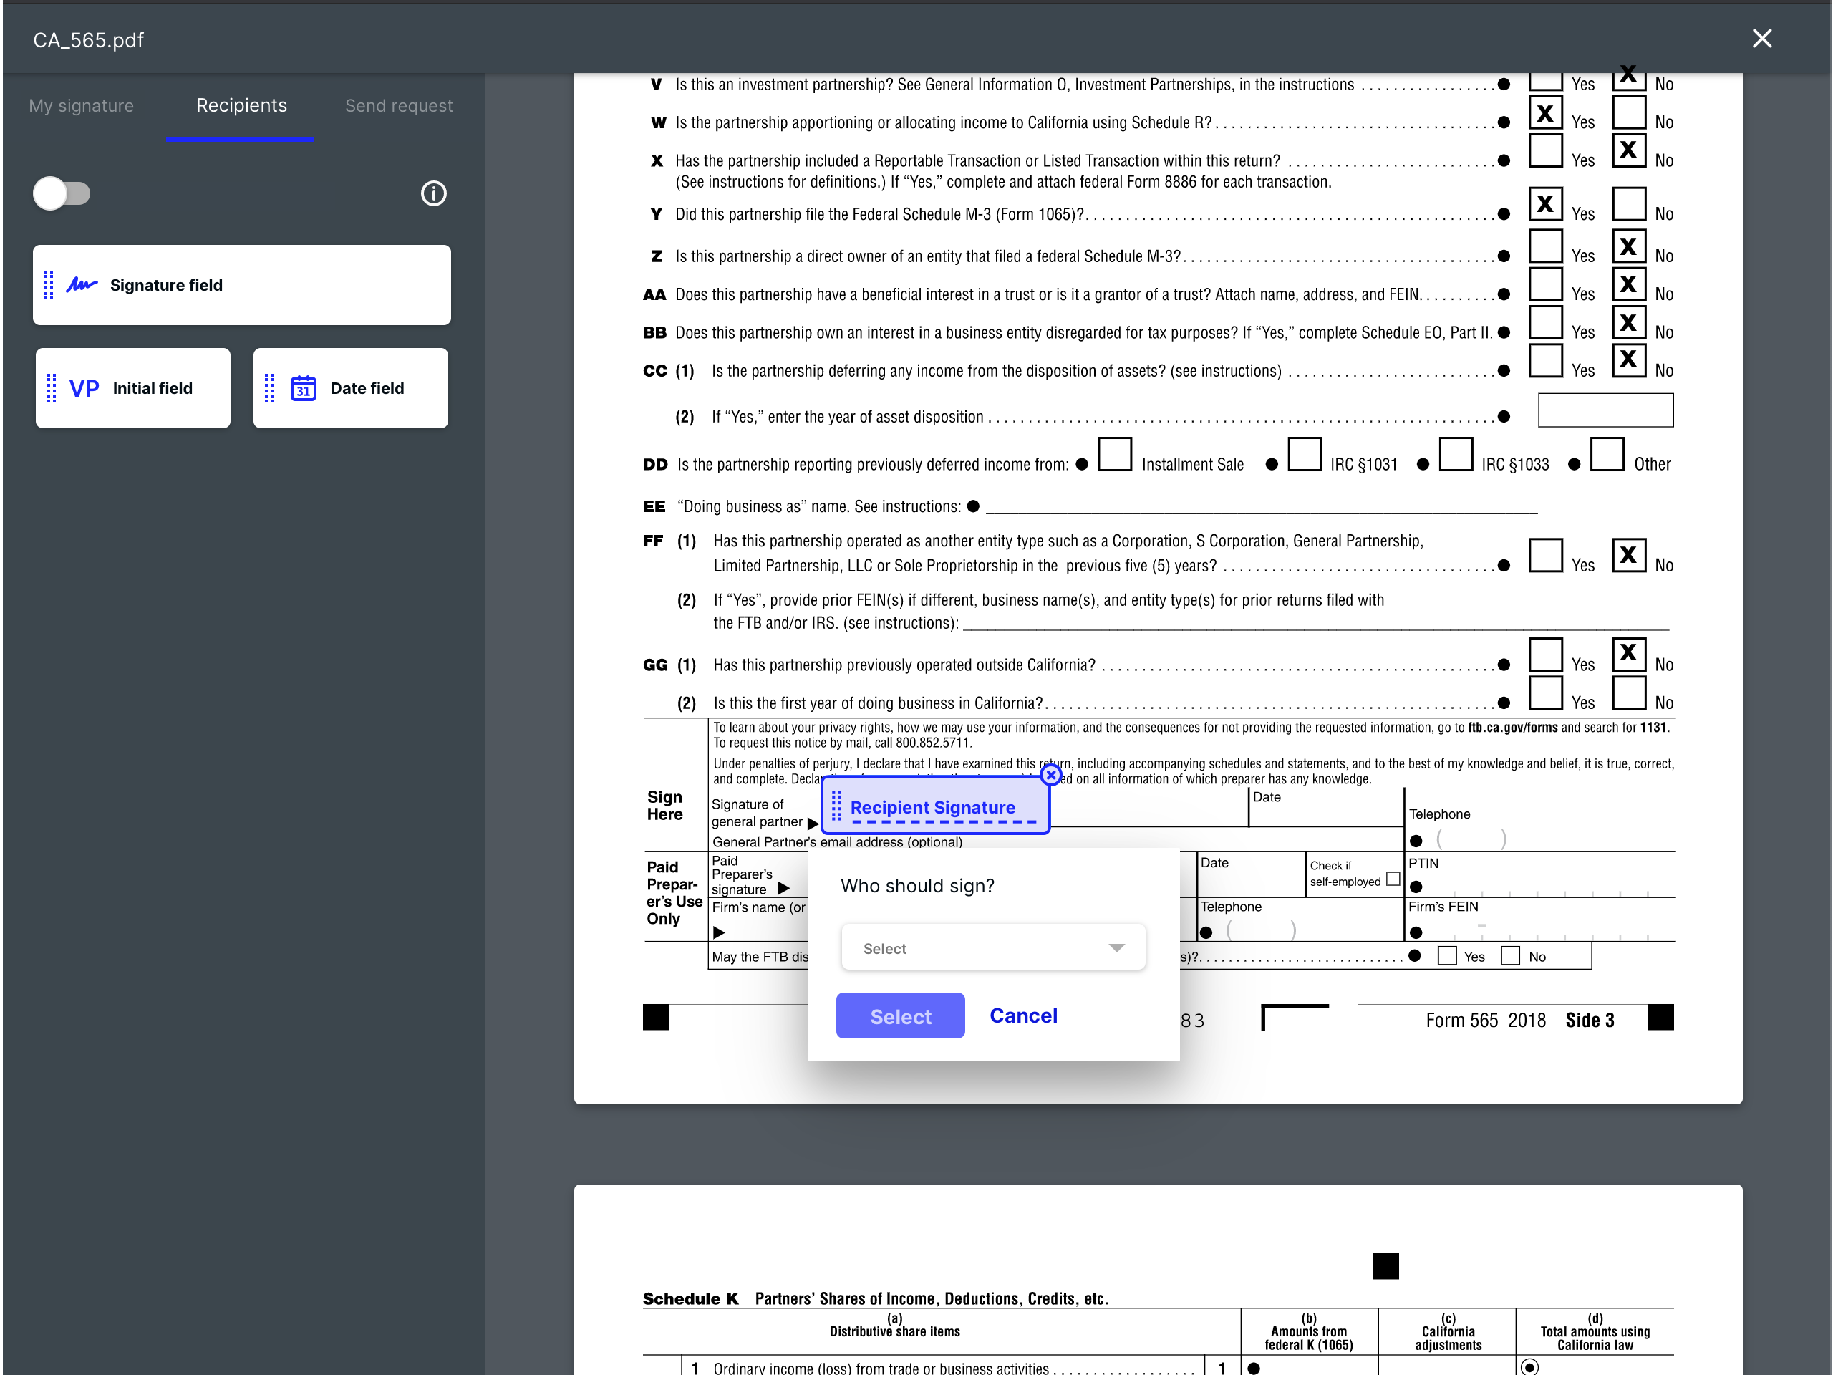Close the CA_565.pdf document viewer
The width and height of the screenshot is (1833, 1375).
1761,39
